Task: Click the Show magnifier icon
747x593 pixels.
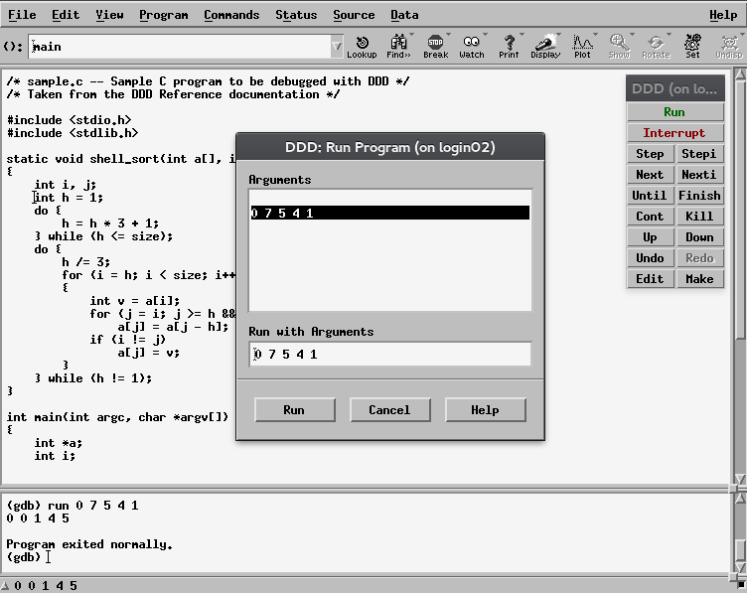Action: pos(619,47)
